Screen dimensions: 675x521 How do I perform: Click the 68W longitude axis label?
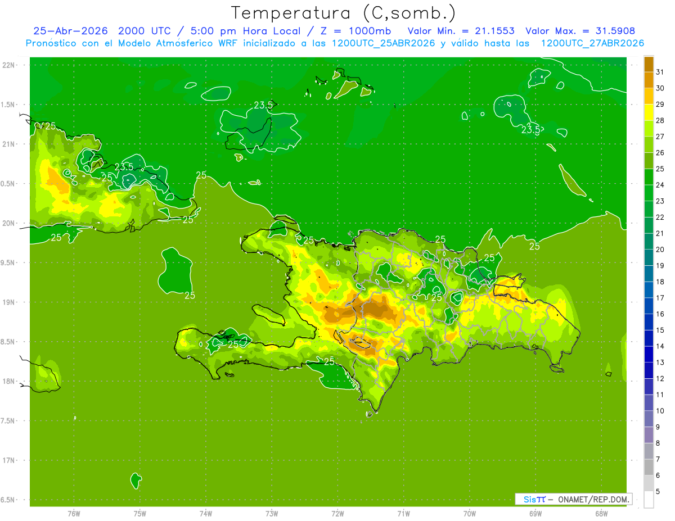[601, 513]
